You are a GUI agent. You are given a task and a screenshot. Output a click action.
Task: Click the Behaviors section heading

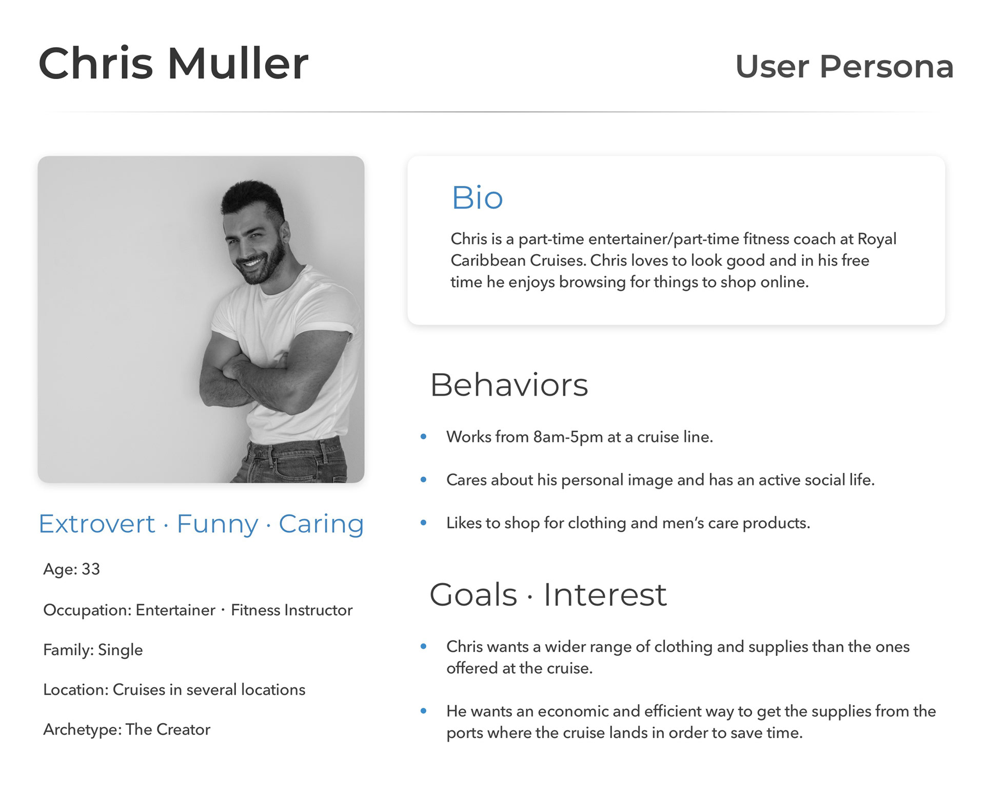(x=509, y=385)
